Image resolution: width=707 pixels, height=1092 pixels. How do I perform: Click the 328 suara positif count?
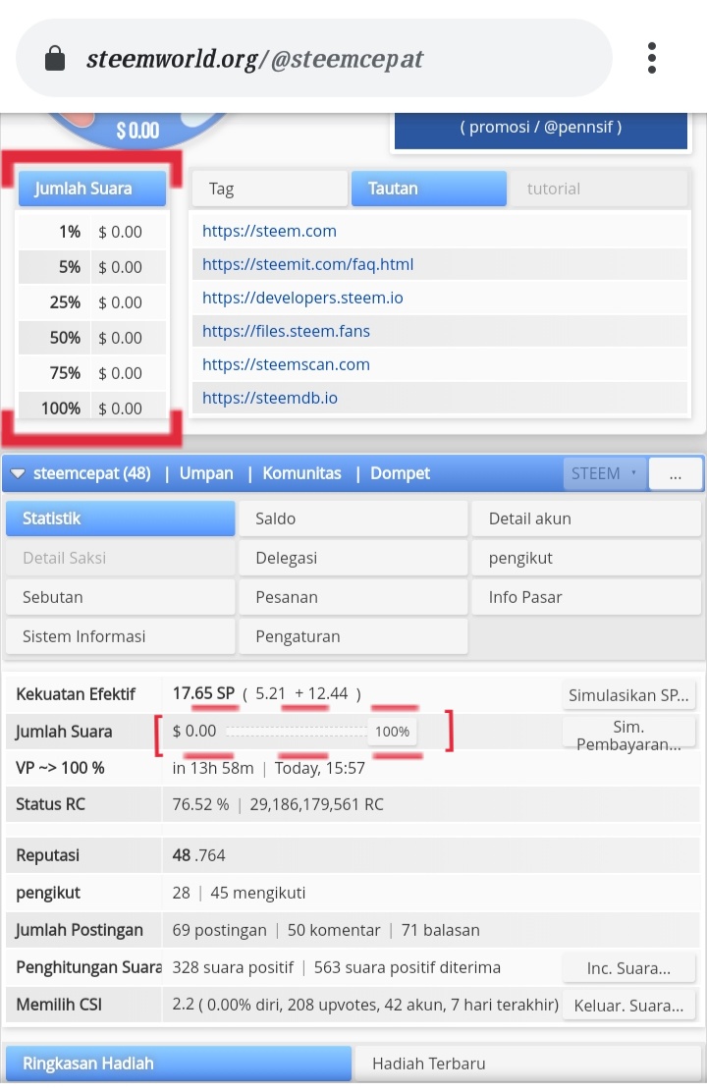tap(233, 968)
